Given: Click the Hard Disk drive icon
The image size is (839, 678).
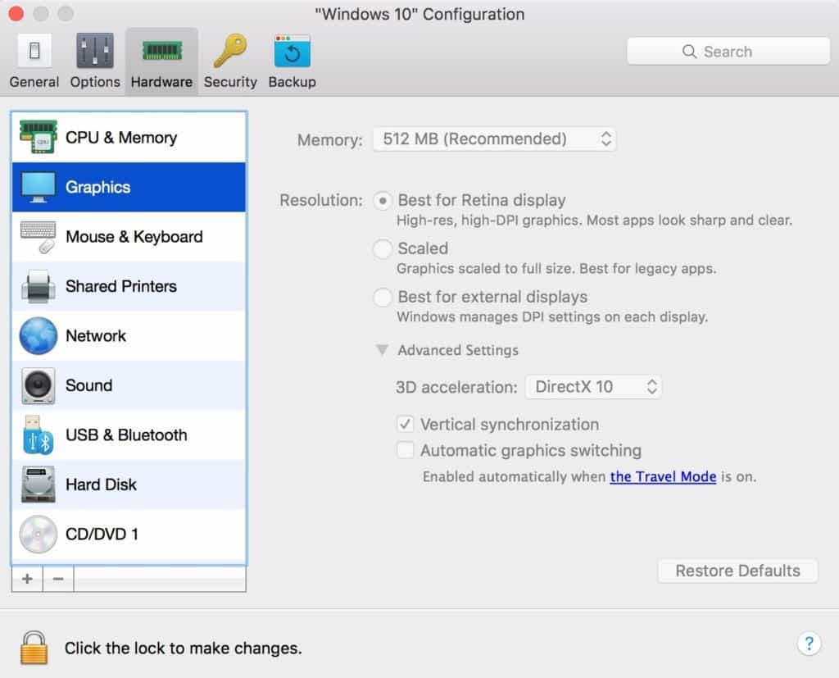Looking at the screenshot, I should pyautogui.click(x=38, y=485).
